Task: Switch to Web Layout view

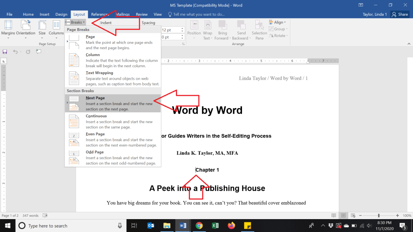Action: (354, 215)
